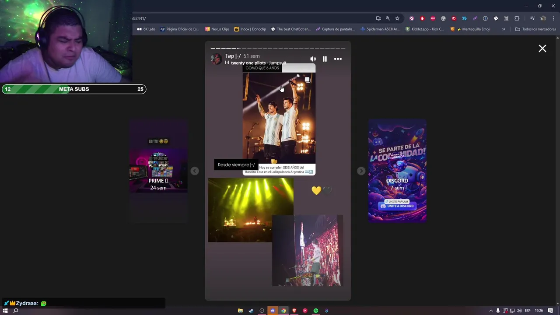This screenshot has height=315, width=560.
Task: Open the red hand blocker extension
Action: click(422, 18)
